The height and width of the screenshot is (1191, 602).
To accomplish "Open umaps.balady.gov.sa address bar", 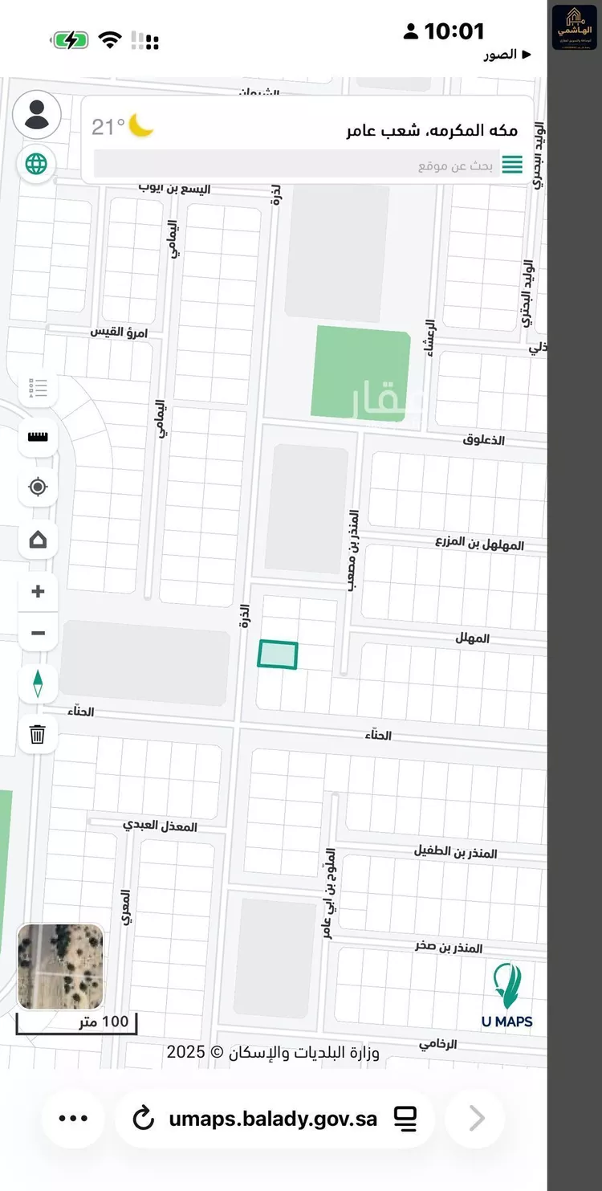I will [x=273, y=1118].
